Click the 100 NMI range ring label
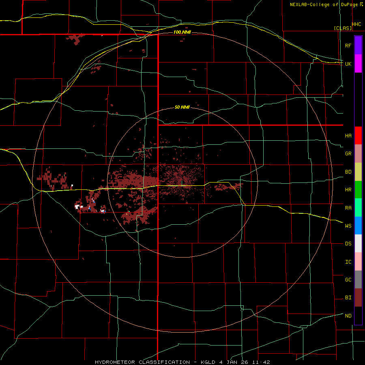 [182, 32]
